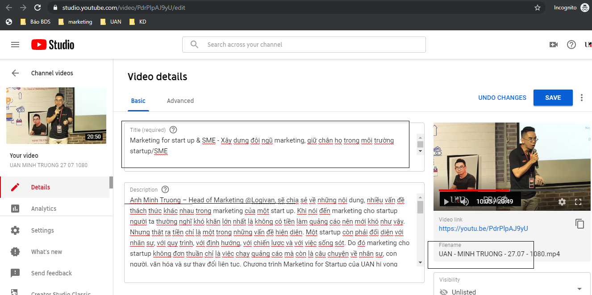Click the Title help question icon
This screenshot has width=592, height=295.
[173, 130]
